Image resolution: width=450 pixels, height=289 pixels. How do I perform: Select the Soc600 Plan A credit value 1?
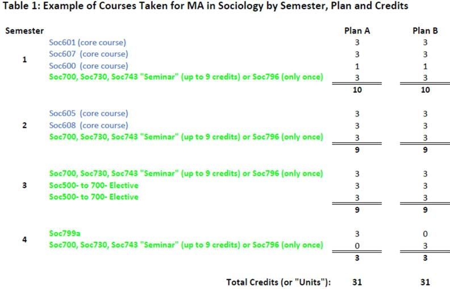click(x=357, y=67)
